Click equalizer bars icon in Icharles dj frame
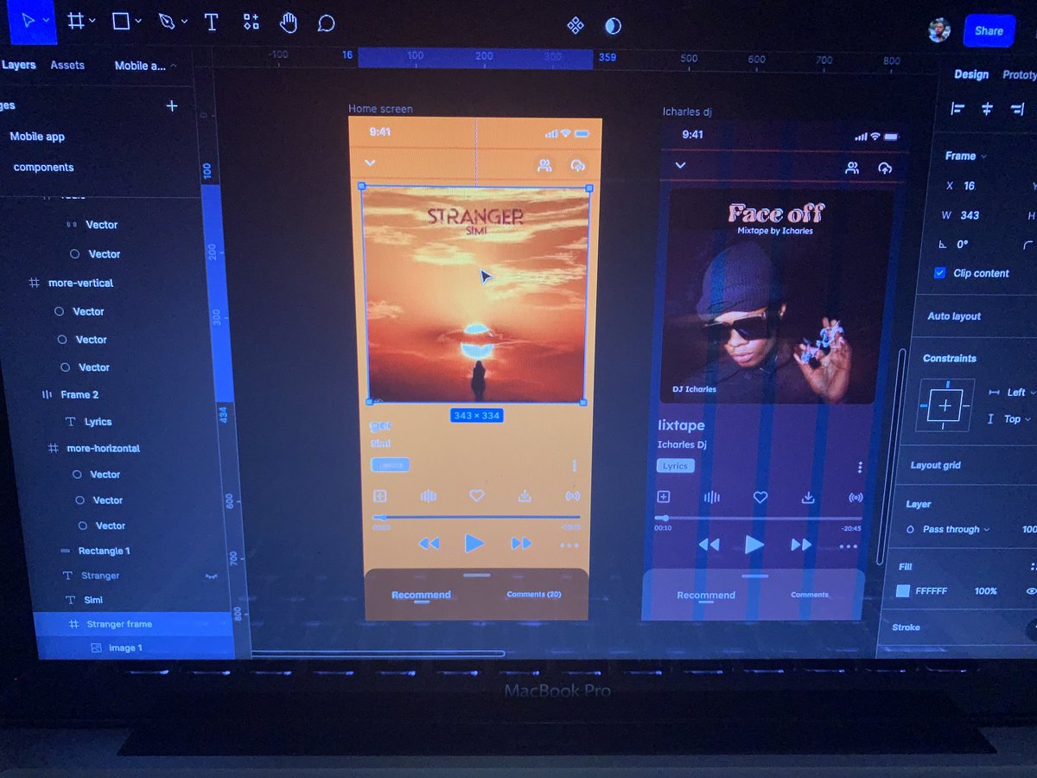Image resolution: width=1037 pixels, height=778 pixels. pyautogui.click(x=712, y=497)
